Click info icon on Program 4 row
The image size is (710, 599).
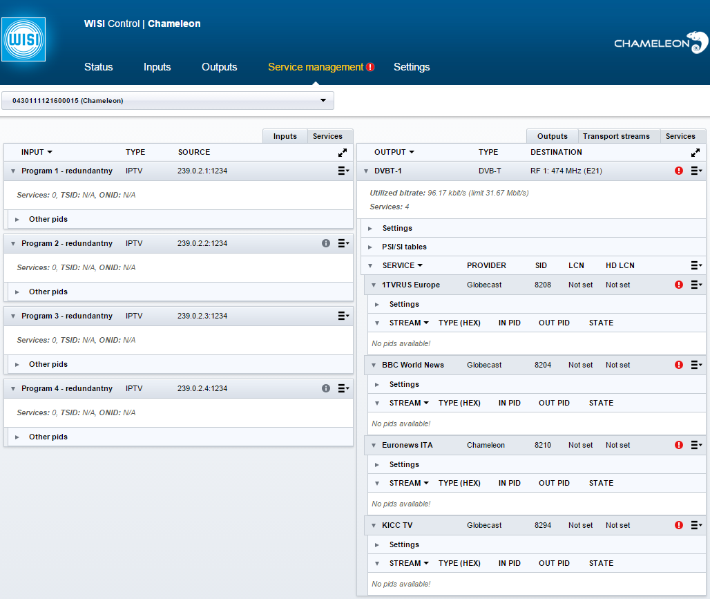[326, 388]
